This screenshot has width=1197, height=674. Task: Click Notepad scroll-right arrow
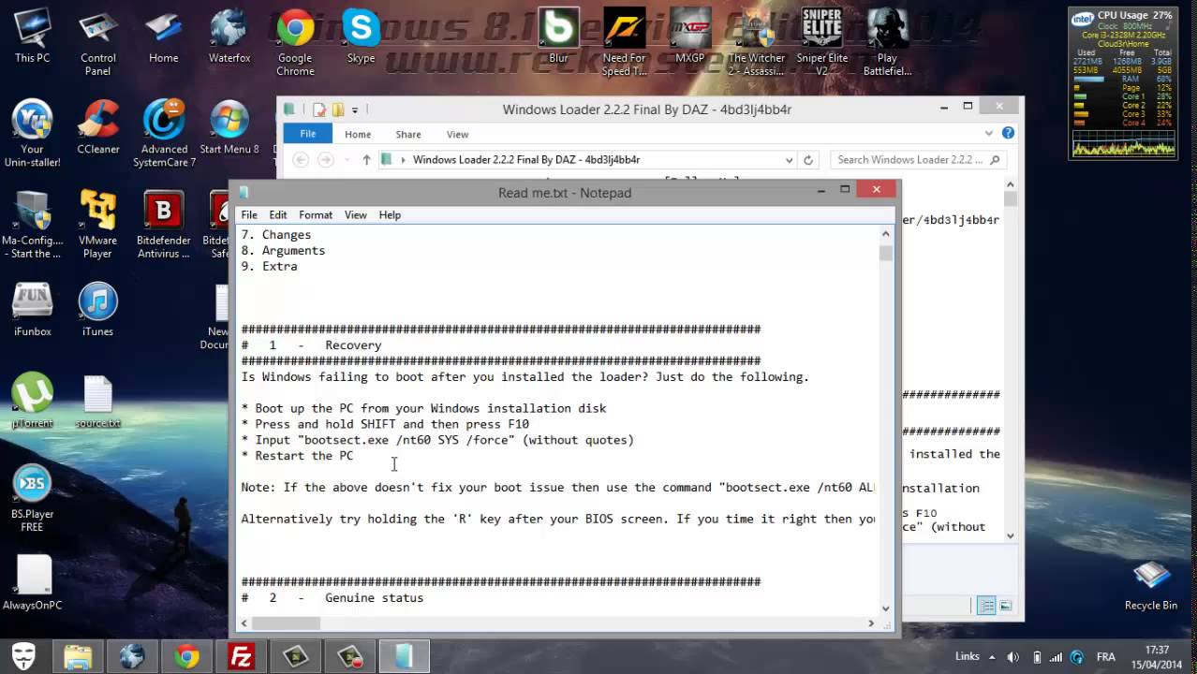[871, 623]
